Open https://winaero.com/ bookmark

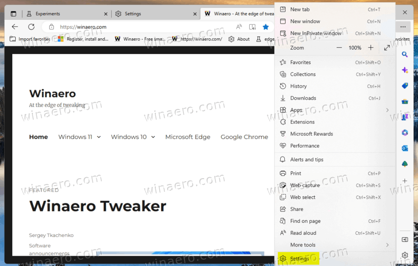[197, 39]
